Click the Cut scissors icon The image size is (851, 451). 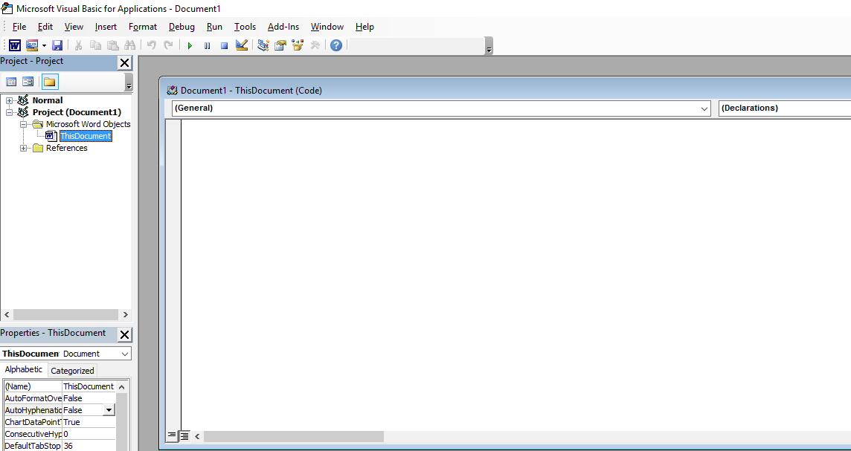pos(78,45)
